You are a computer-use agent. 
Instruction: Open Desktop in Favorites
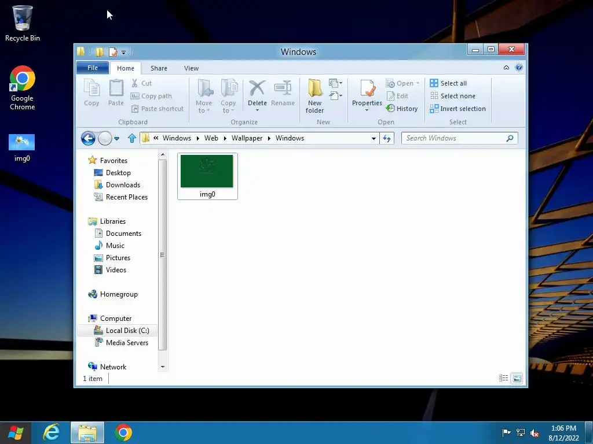click(x=112, y=172)
